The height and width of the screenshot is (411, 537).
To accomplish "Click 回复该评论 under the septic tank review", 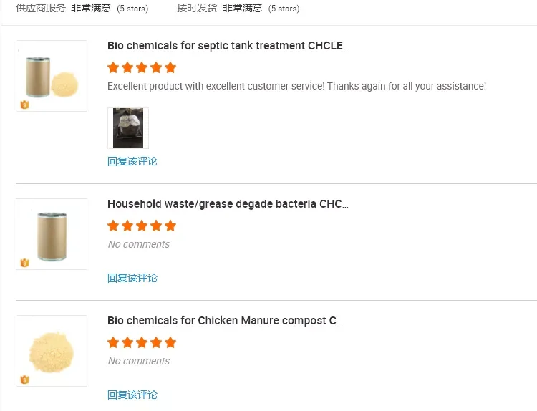I will 132,161.
